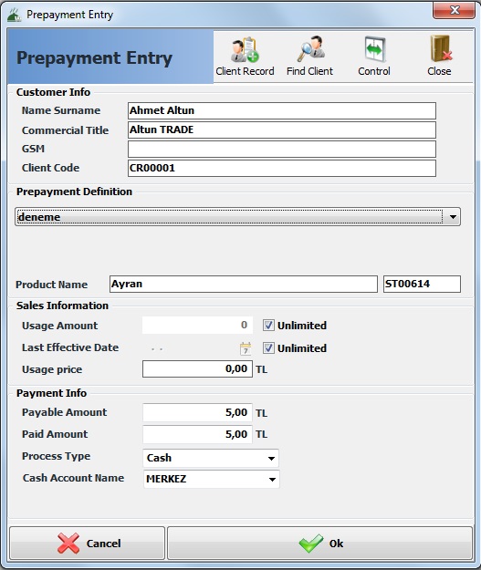Click the app icon in title bar
The width and height of the screenshot is (481, 570).
click(15, 15)
